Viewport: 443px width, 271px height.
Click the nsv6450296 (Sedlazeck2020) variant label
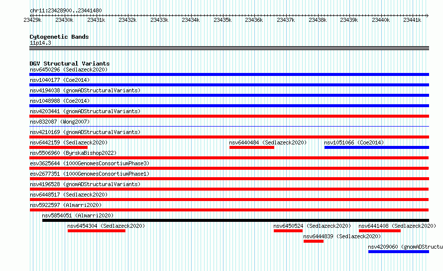(69, 69)
